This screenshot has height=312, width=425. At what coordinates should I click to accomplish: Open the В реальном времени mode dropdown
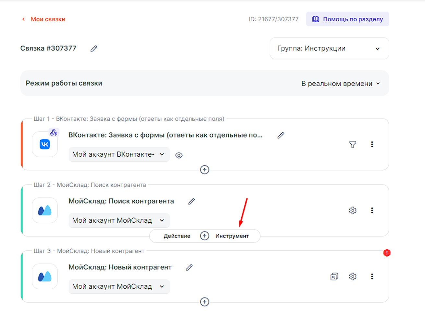point(340,84)
